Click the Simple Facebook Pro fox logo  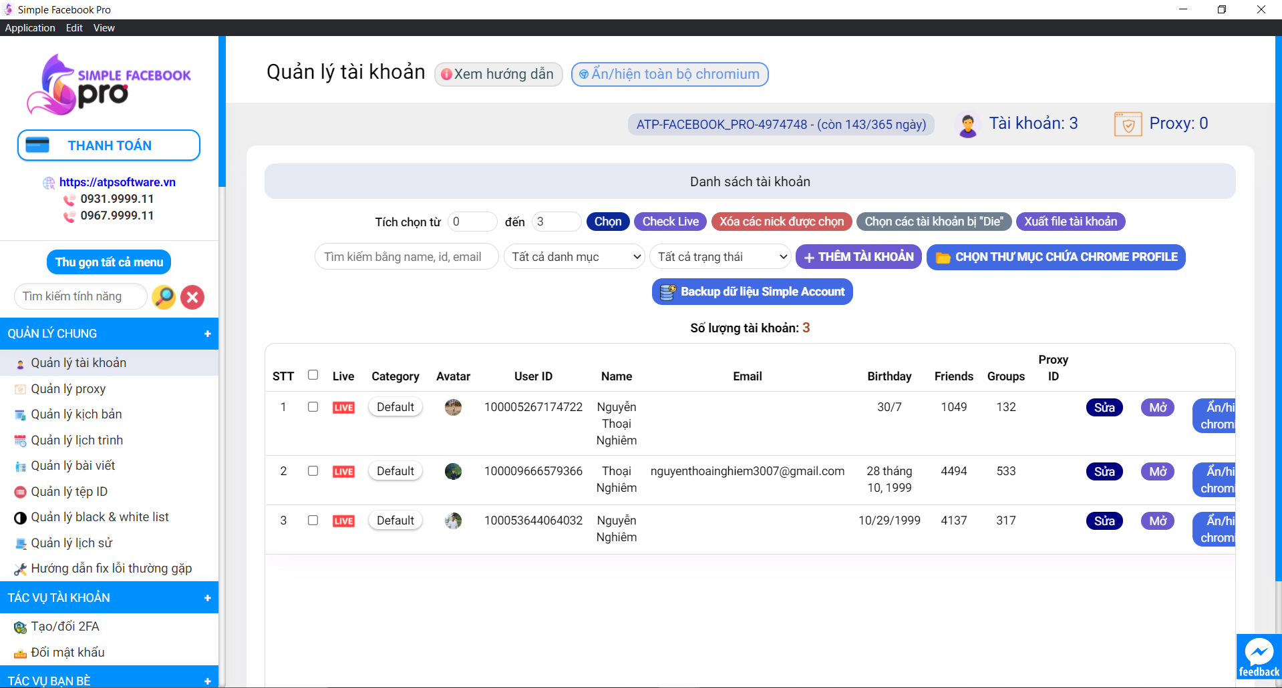click(x=109, y=85)
